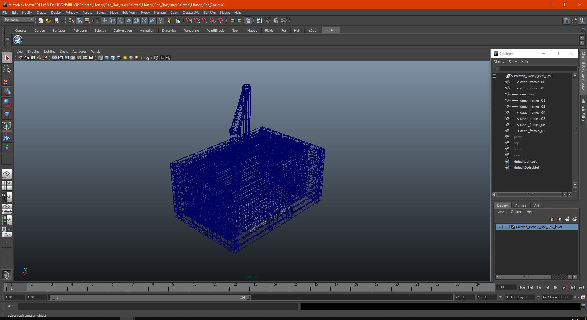587x320 pixels.
Task: Toggle Resolution Gate in viewport toolbar
Action: pyautogui.click(x=67, y=58)
